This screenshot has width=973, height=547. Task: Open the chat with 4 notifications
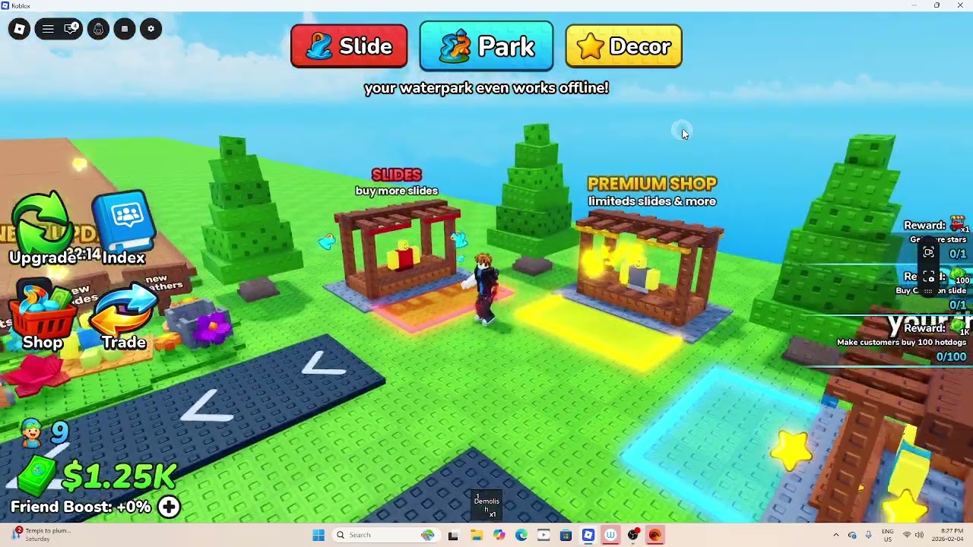click(71, 30)
